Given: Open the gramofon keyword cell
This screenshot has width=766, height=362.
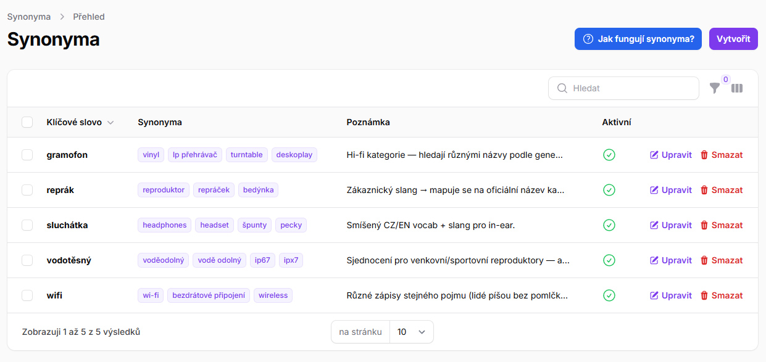Looking at the screenshot, I should point(67,155).
